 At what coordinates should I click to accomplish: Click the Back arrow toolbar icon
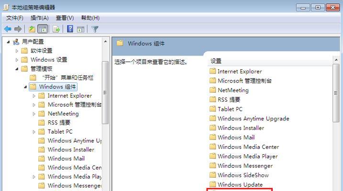8,29
